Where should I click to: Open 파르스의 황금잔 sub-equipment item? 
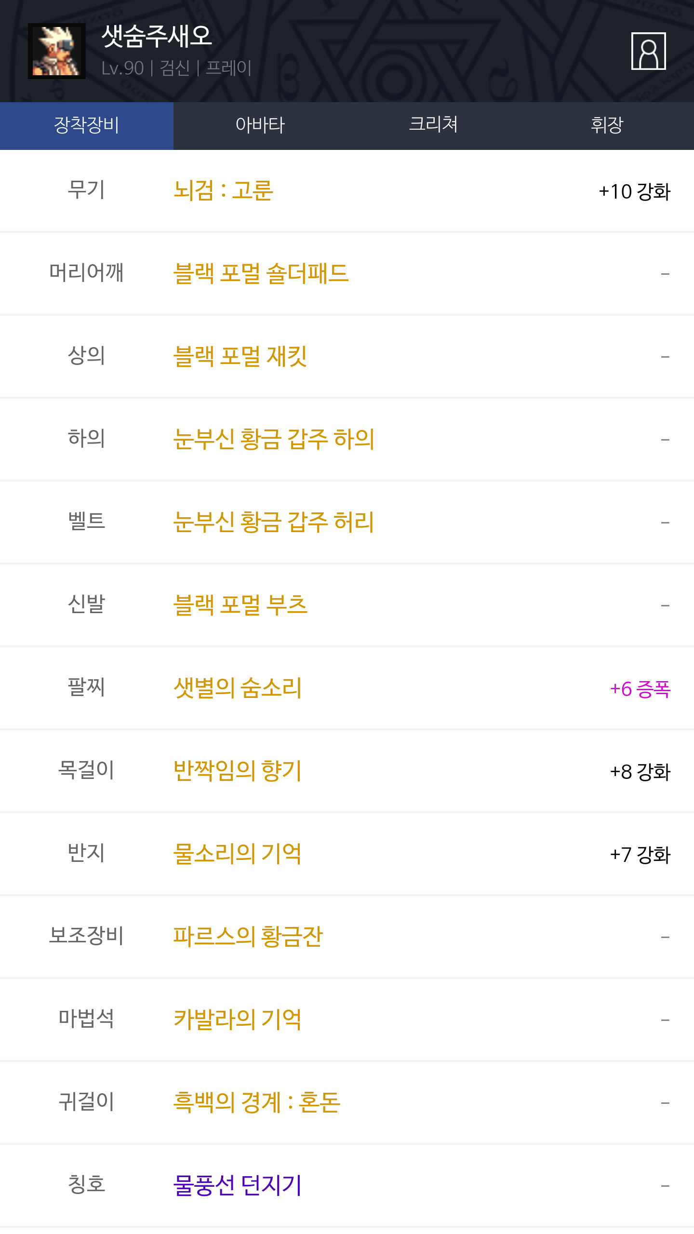coord(248,937)
